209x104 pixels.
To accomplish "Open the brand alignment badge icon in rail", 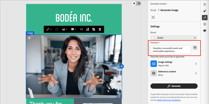I will (205, 24).
